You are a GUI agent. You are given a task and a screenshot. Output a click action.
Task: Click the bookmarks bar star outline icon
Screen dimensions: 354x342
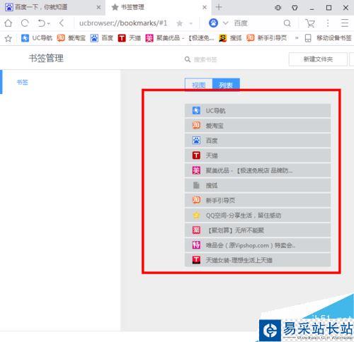[x=8, y=38]
